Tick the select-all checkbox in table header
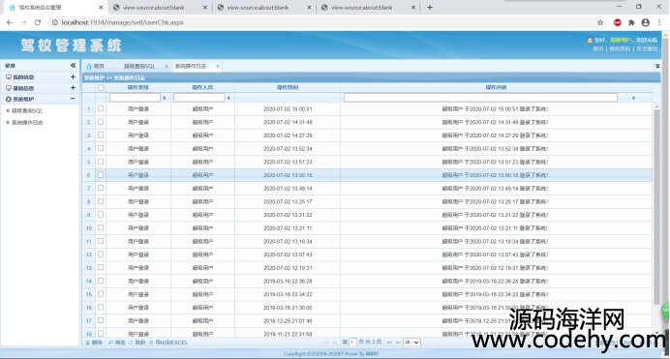This screenshot has height=359, width=670. (101, 87)
